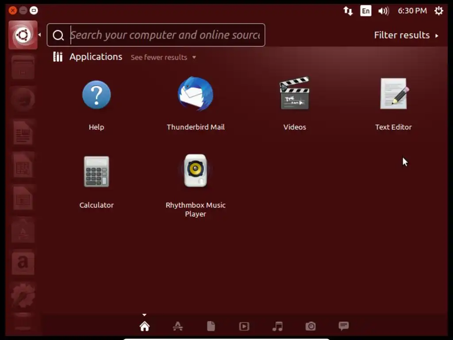Open the Amazon launcher icon

(x=23, y=263)
